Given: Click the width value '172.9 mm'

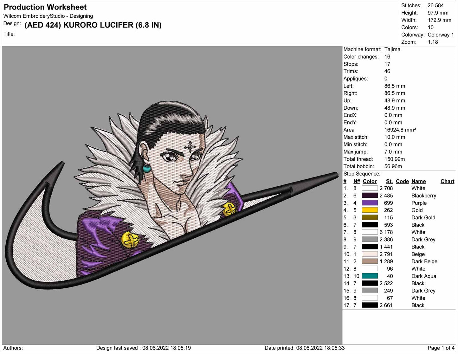Looking at the screenshot, I should pos(439,20).
